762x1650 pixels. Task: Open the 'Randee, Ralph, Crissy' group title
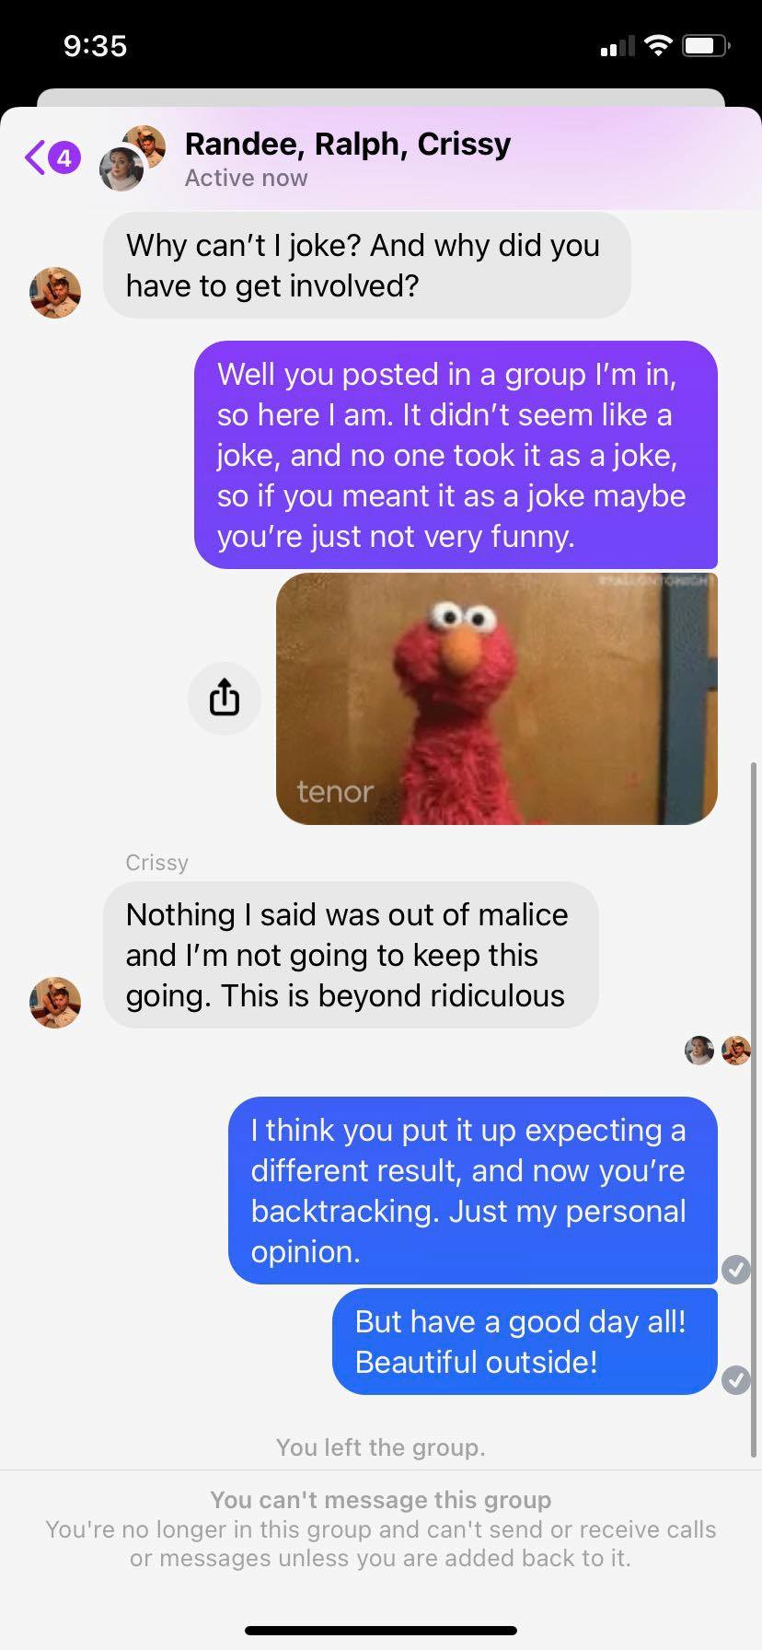pos(348,144)
